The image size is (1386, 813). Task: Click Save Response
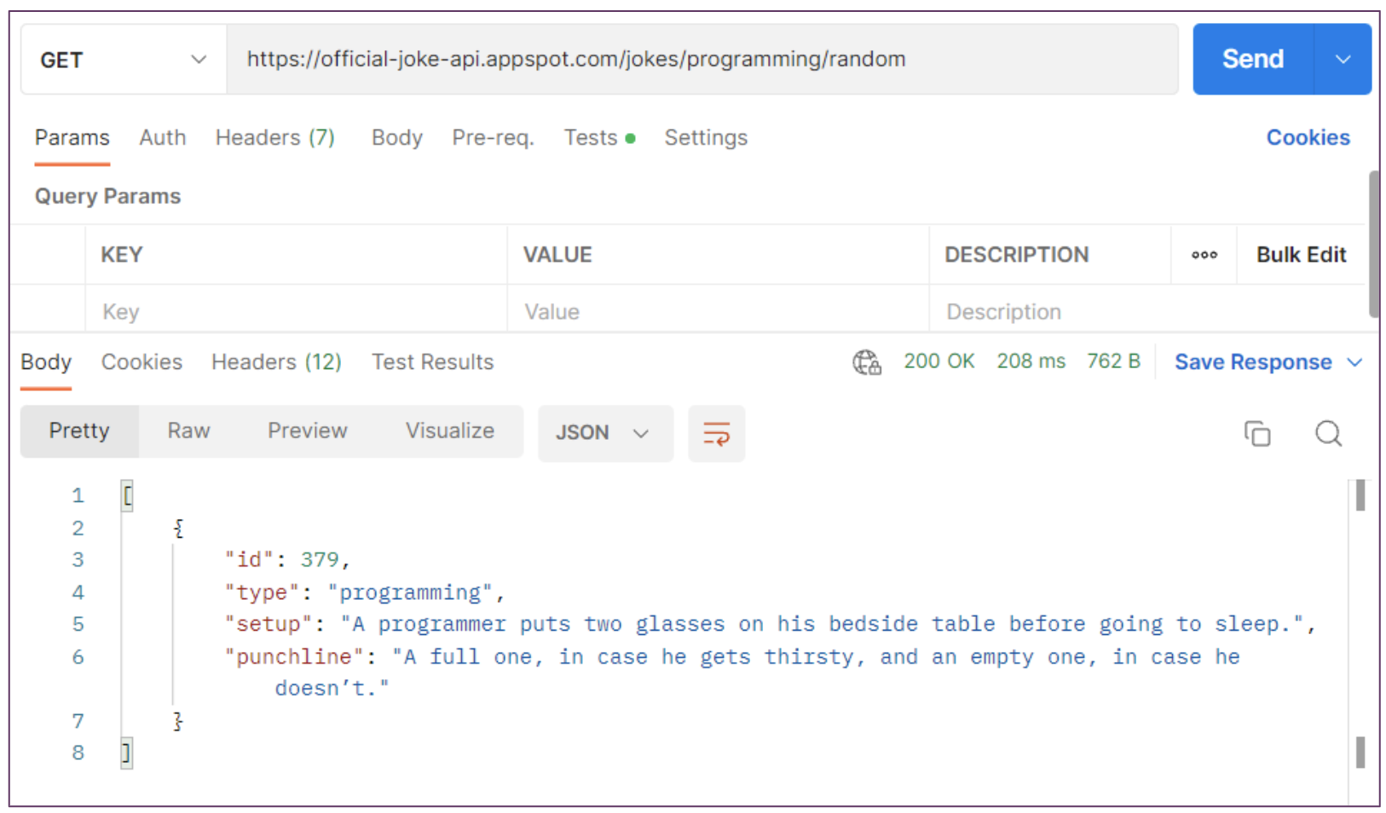1253,362
